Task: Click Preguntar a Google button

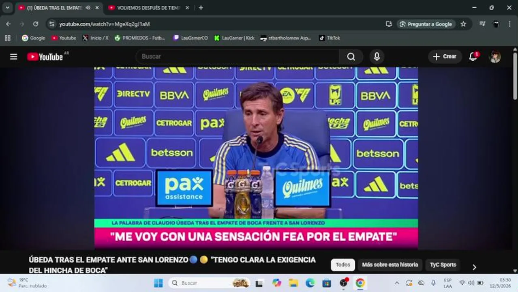Action: coord(426,24)
